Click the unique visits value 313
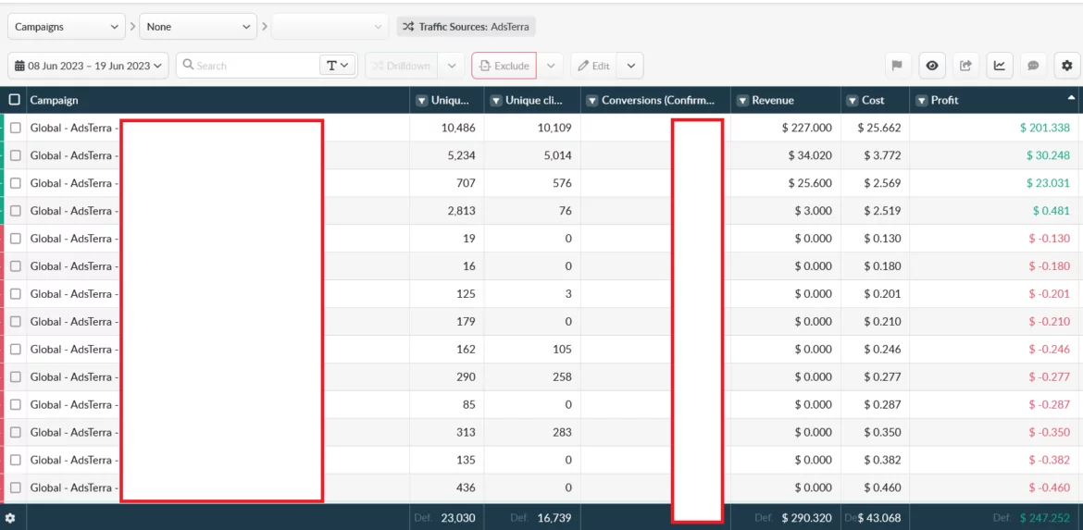 click(x=466, y=432)
